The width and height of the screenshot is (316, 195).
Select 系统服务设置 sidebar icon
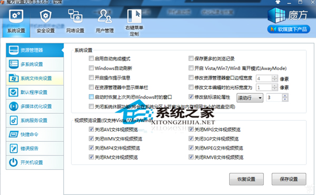[x=14, y=120]
